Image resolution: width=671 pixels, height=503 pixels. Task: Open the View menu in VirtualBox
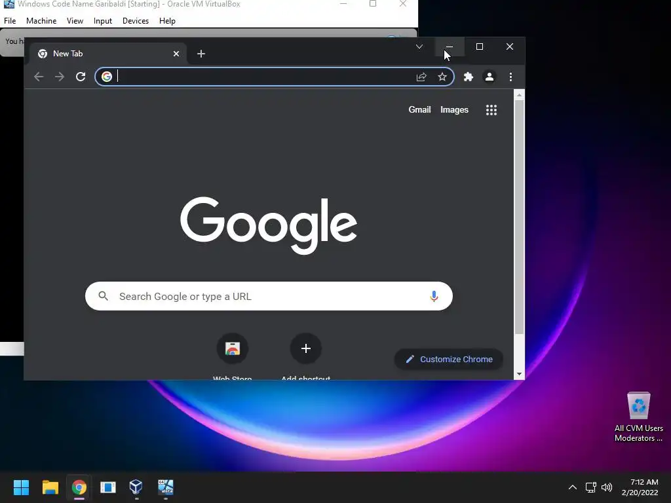click(75, 21)
